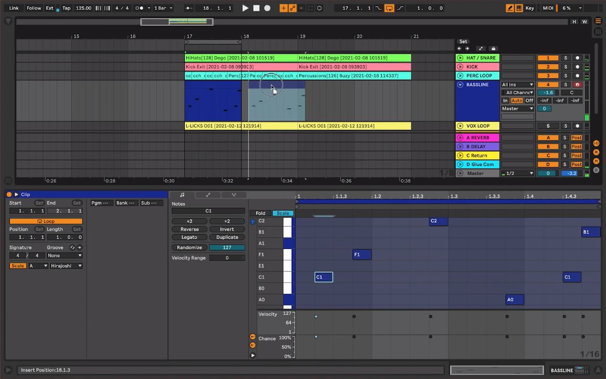Toggle the Draw Mode pencil icon
606x379 pixels.
[510, 8]
